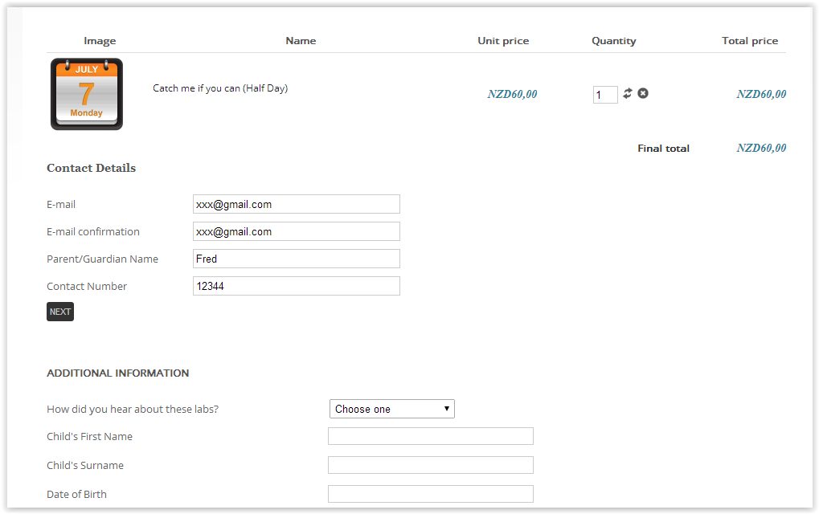Click the July 7 calendar product image

point(87,94)
